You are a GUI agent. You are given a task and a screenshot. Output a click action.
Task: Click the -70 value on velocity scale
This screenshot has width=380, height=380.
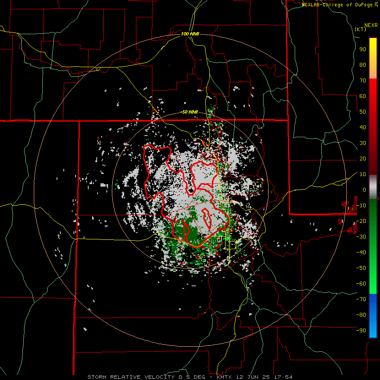pos(361,299)
